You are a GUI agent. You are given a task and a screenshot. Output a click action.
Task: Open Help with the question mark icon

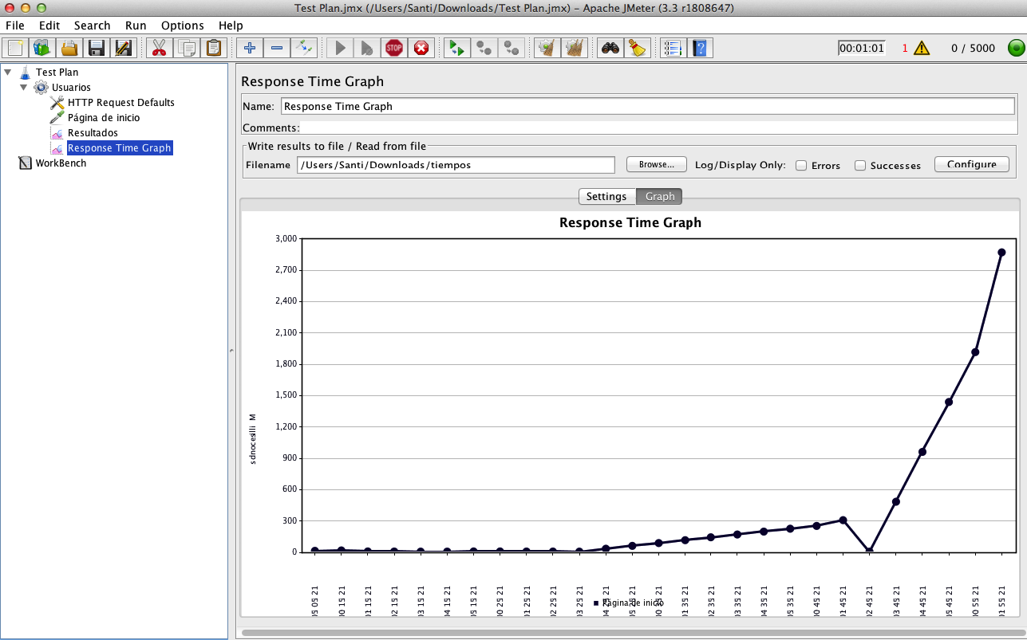coord(700,48)
